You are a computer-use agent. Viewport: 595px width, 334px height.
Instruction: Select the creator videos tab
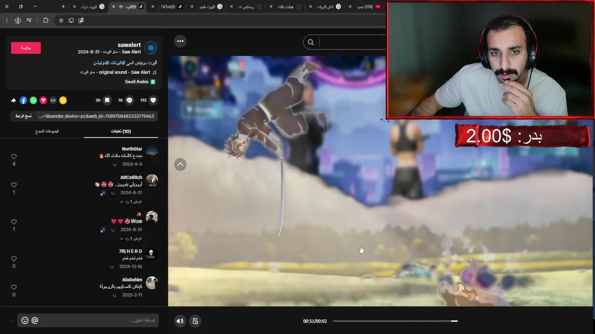tap(47, 131)
